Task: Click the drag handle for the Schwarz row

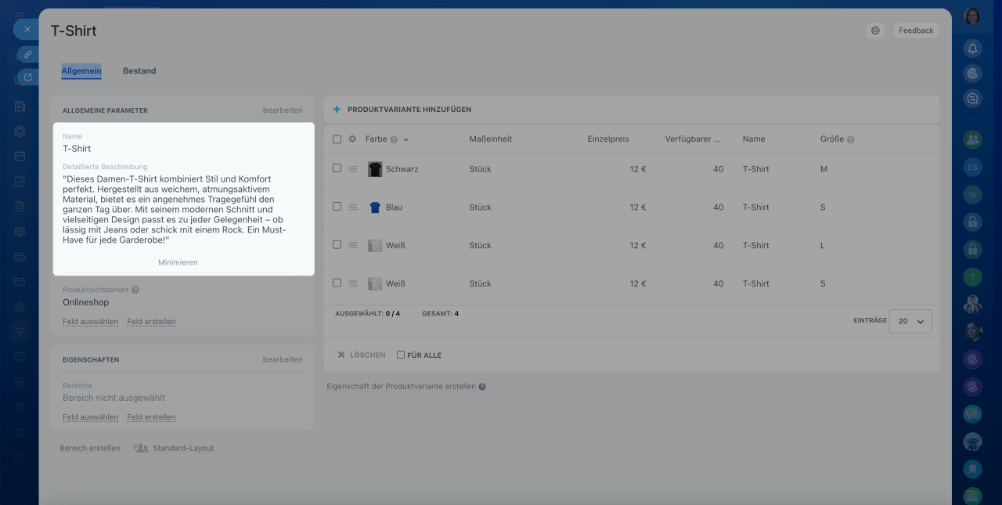Action: pos(352,169)
